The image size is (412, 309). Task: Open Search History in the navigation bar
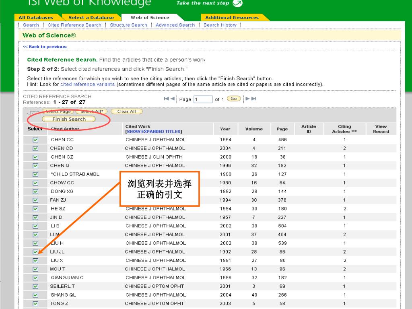pyautogui.click(x=220, y=25)
